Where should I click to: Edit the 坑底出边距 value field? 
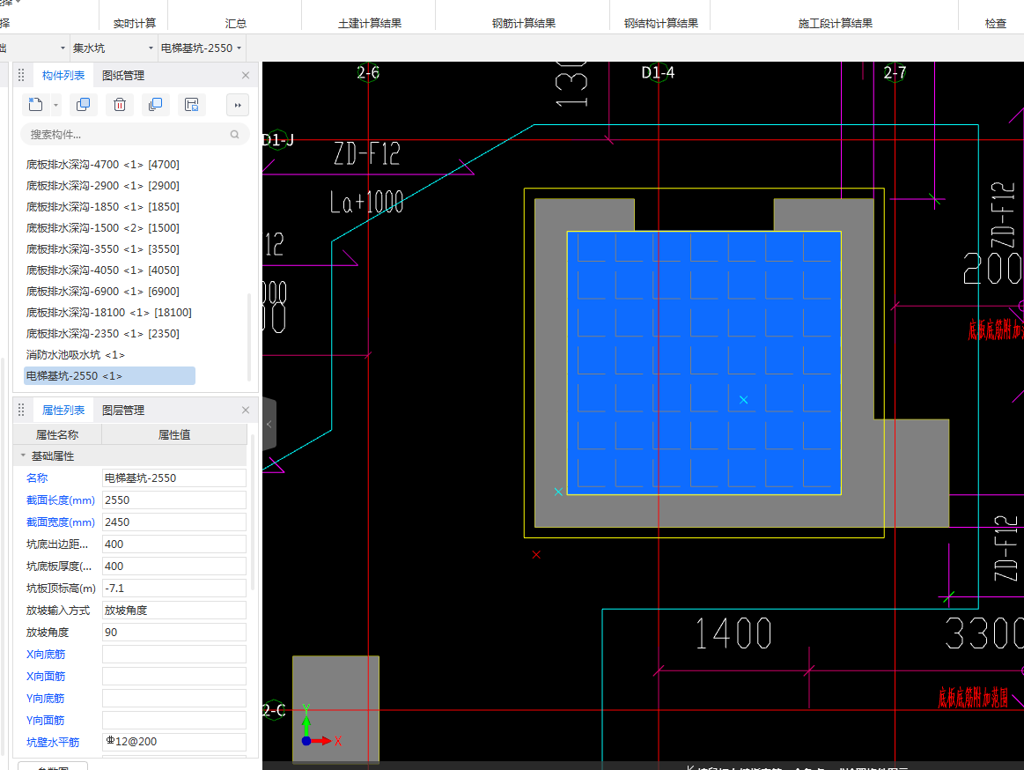tap(173, 544)
